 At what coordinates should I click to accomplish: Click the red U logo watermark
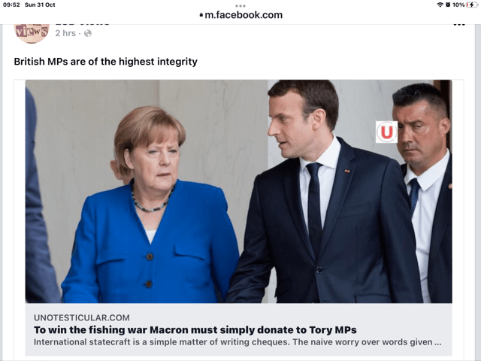386,132
